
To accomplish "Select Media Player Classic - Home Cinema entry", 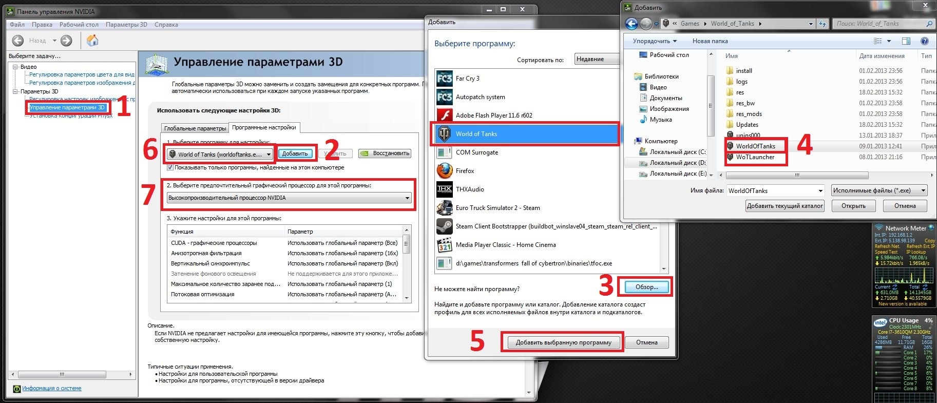I will [547, 245].
